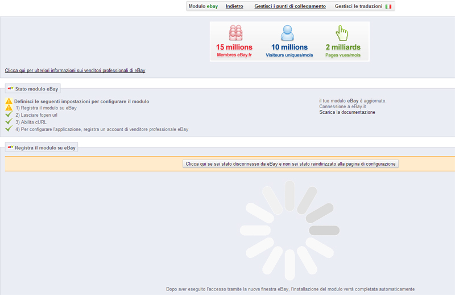Click the Stato modulo eBay section title
455x295 pixels.
36,89
